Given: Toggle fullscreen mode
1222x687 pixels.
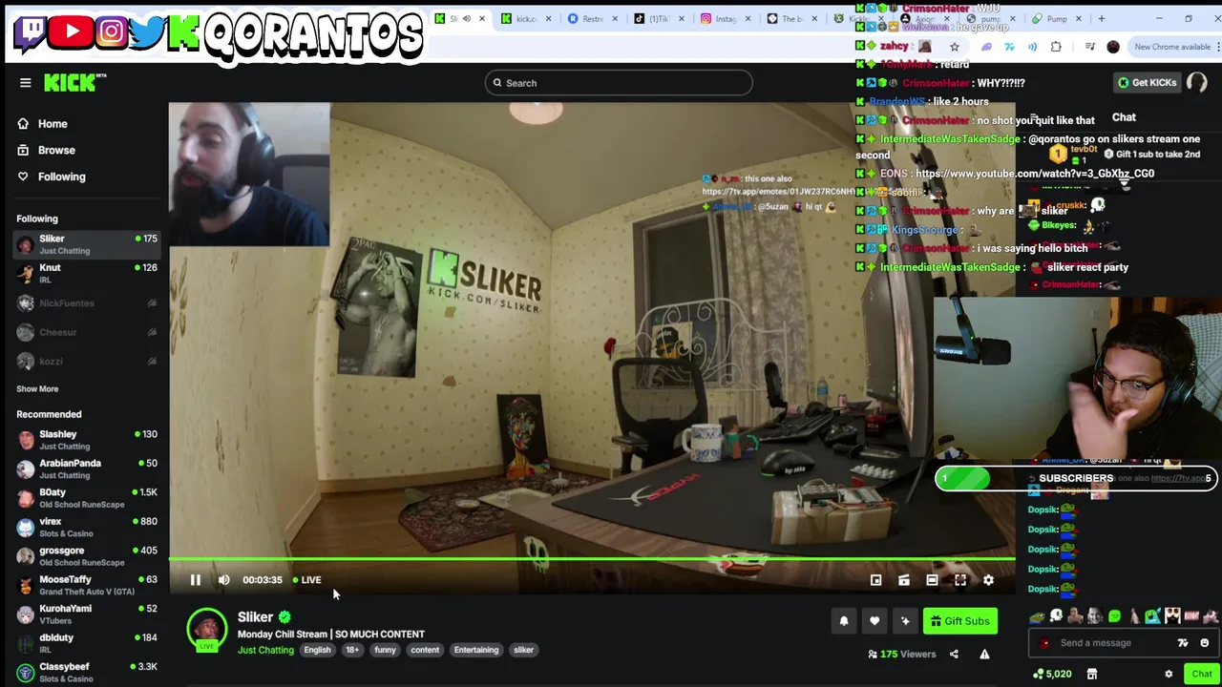Looking at the screenshot, I should click(x=960, y=580).
